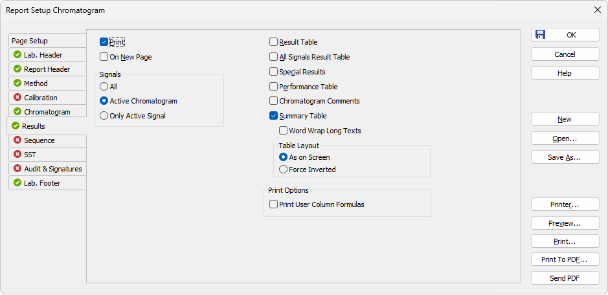Viewport: 608px width, 295px height.
Task: Click the red cross icon beside Sequence
Action: (17, 140)
